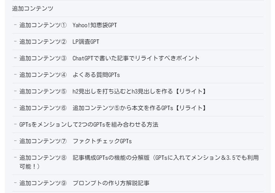Click the dash bullet before GPTsをメンションして
Viewport: 275px width, 193px height.
click(15, 124)
